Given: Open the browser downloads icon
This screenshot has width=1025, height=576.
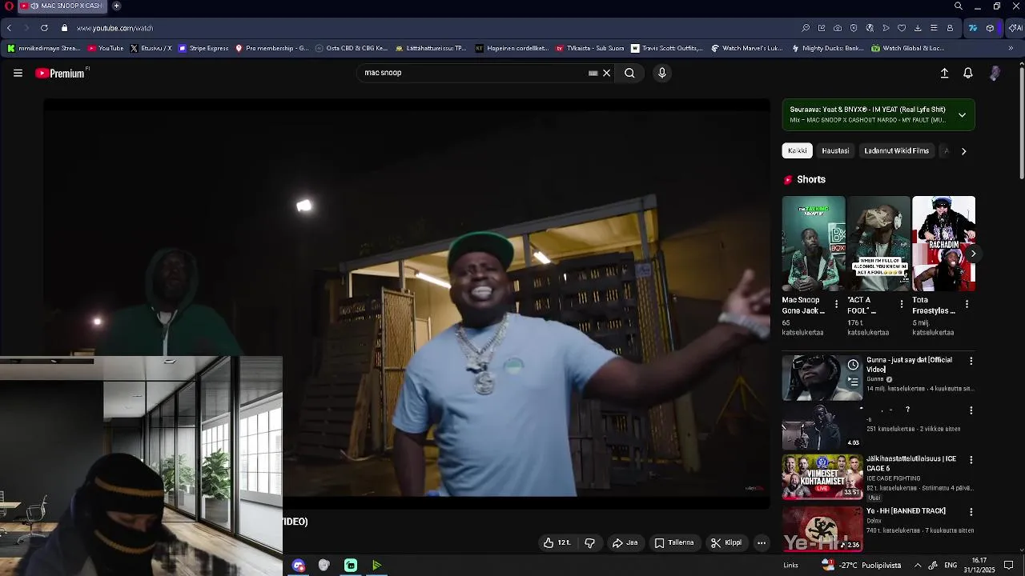Looking at the screenshot, I should [918, 28].
